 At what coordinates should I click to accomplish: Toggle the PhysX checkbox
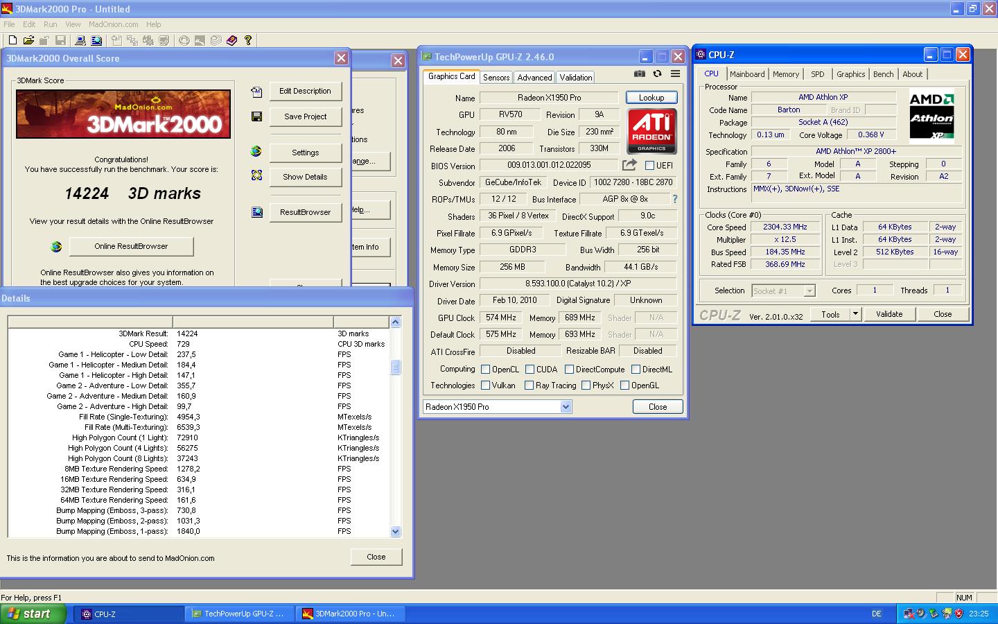(x=586, y=385)
